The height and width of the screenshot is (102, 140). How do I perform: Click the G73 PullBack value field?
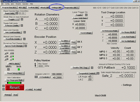tap(126, 68)
